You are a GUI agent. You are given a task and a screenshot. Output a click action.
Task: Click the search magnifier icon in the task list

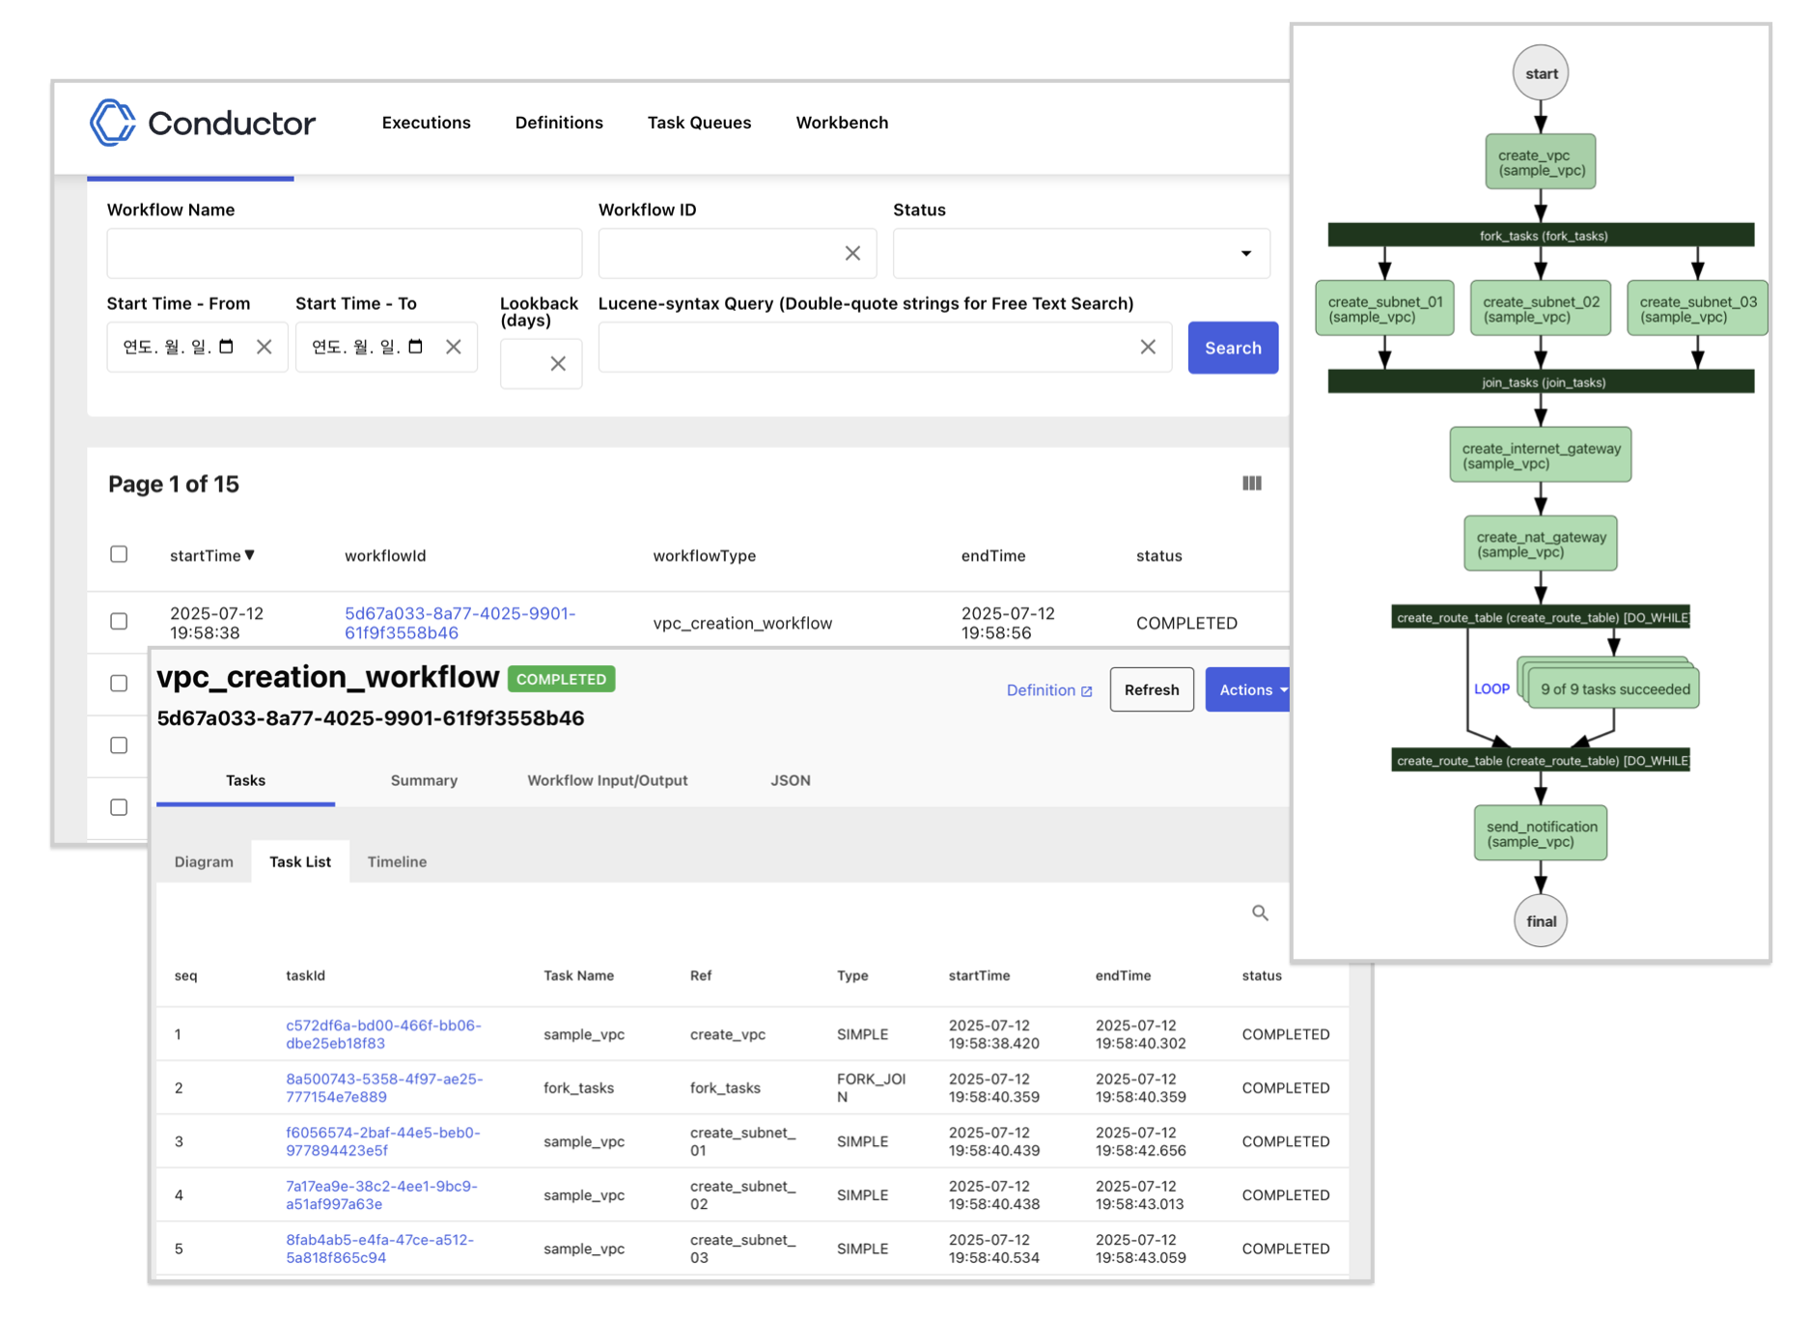[x=1260, y=912]
